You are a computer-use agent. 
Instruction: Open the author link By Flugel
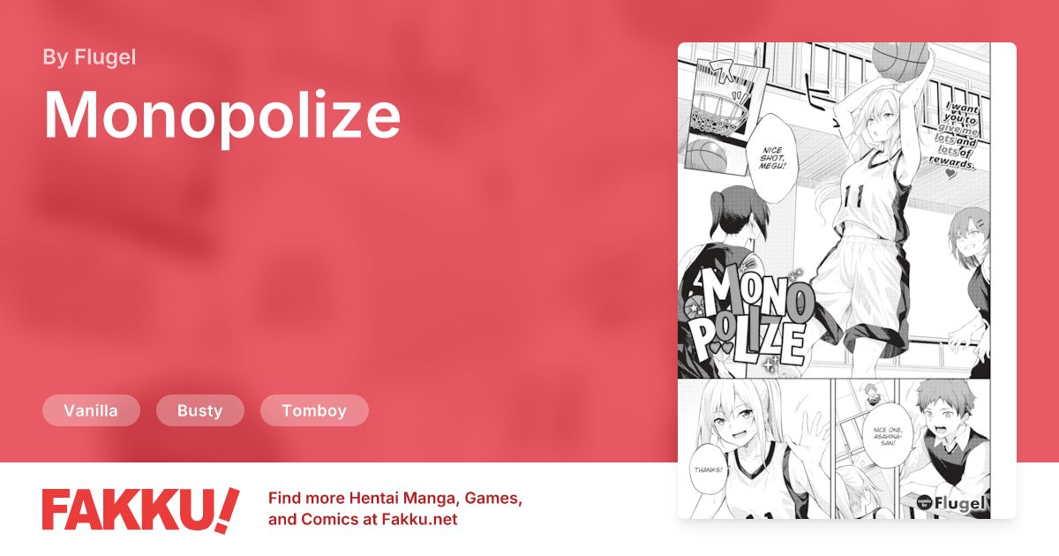pos(89,57)
